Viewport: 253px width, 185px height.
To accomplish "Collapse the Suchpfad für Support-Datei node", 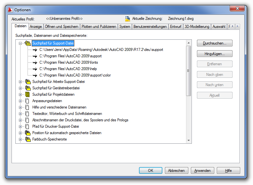I will pos(20,43).
